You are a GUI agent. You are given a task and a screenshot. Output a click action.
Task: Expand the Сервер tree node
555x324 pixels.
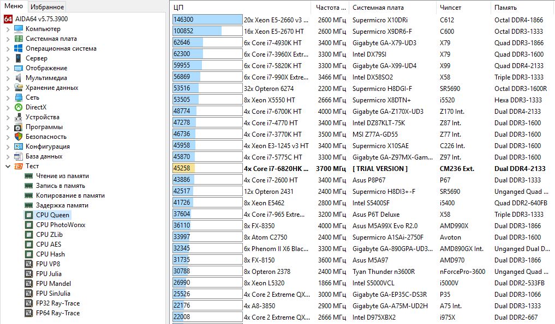8,59
